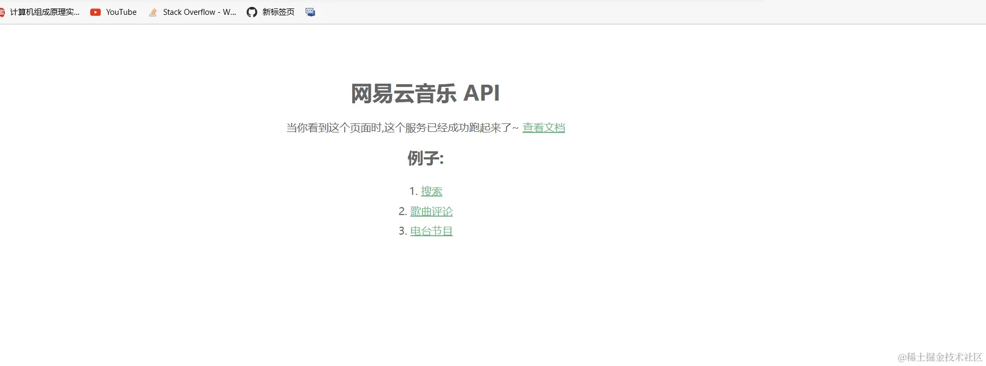Click the 网易云音乐 API heading
Viewport: 986px width, 366px height.
[425, 93]
